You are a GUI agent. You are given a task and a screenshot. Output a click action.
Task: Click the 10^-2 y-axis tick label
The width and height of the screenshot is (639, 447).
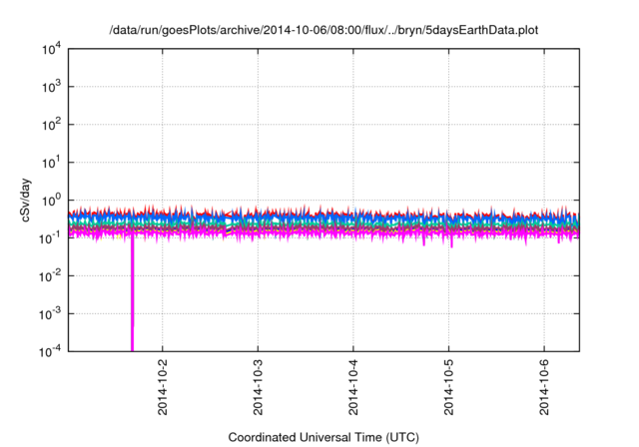click(x=50, y=276)
